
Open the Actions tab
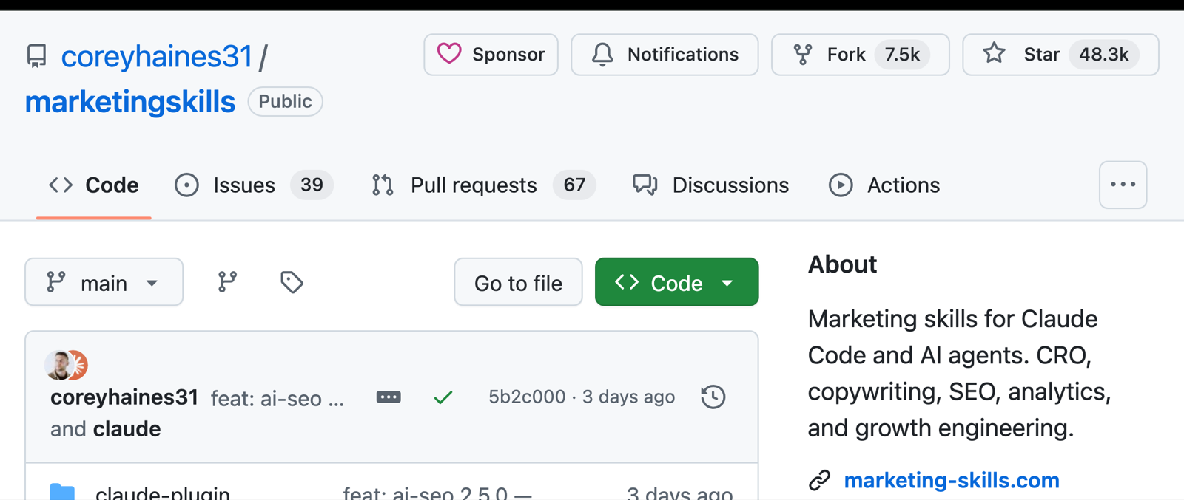click(884, 185)
